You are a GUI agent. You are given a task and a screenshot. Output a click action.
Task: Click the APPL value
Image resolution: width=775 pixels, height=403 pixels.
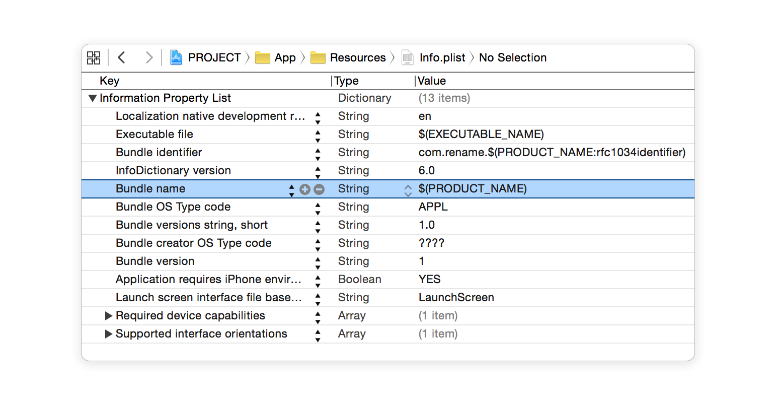pos(433,207)
